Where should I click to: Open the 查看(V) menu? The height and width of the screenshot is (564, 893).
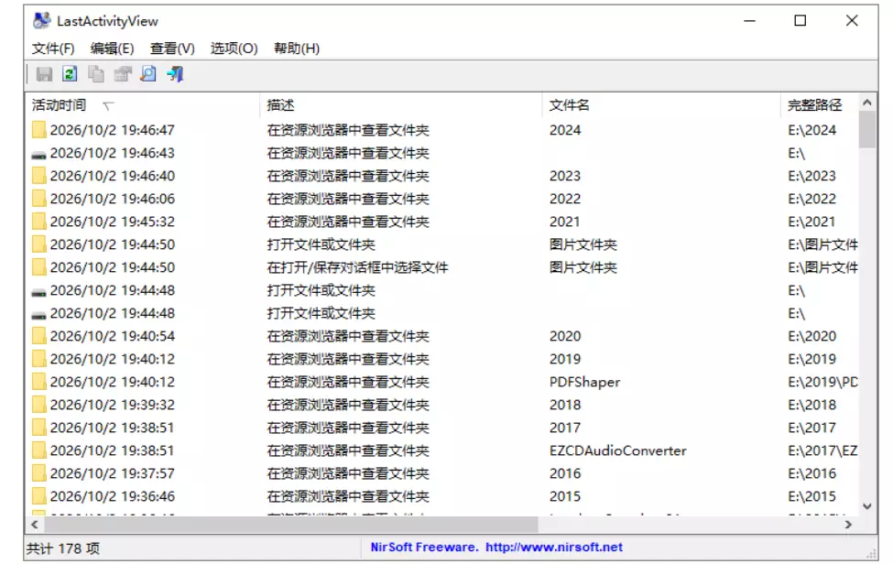point(172,49)
